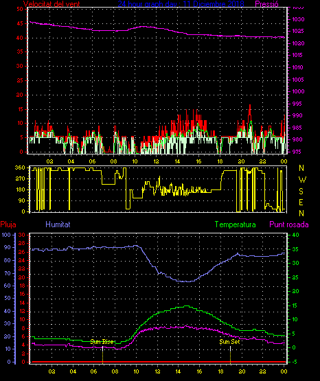This screenshot has width=320, height=381.
Task: Click hour '20' under the wind speed graph
Action: tap(241, 161)
